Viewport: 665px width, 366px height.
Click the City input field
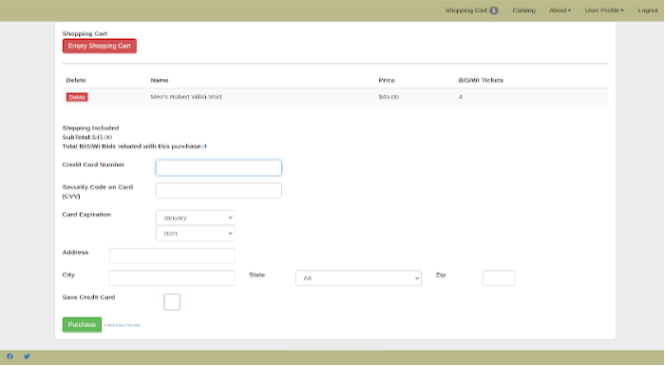pyautogui.click(x=172, y=279)
